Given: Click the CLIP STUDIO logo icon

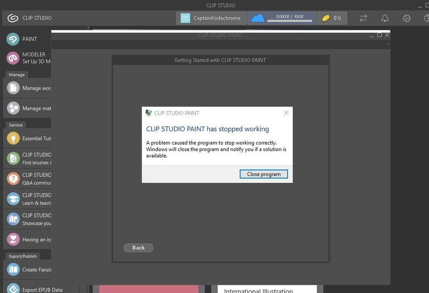Looking at the screenshot, I should pos(13,18).
